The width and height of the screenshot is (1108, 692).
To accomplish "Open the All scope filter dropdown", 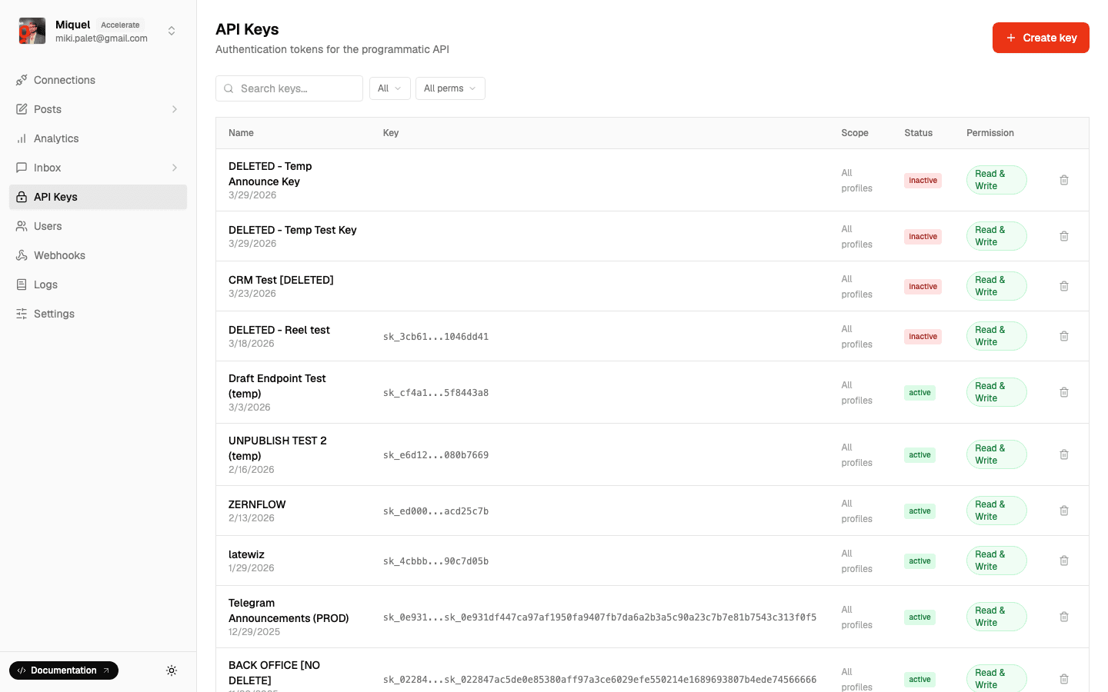I will [x=389, y=88].
